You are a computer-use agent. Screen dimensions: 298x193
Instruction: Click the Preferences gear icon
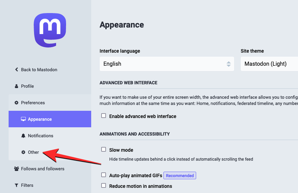point(17,103)
